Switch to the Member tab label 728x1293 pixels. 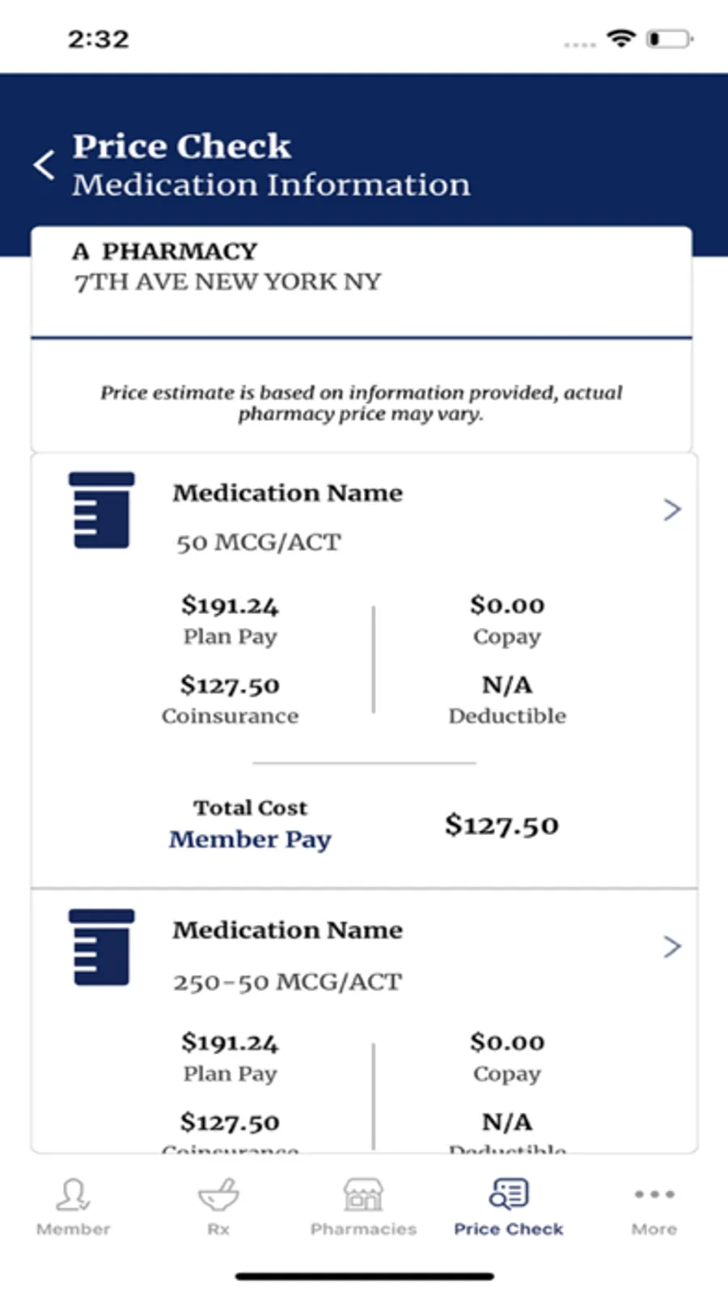coord(73,1229)
